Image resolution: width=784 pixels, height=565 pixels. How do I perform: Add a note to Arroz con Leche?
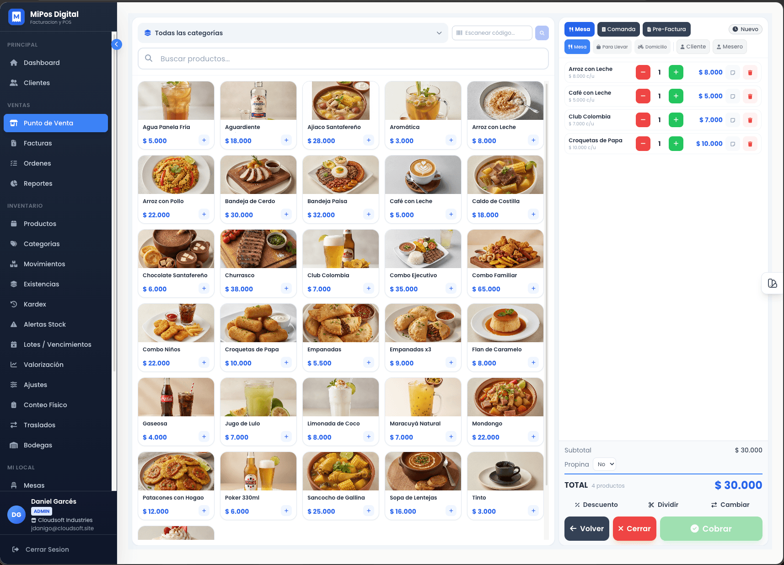733,72
